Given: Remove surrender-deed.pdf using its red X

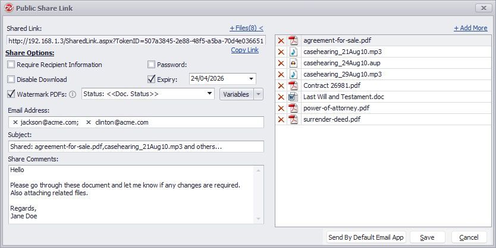Looking at the screenshot, I should click(x=281, y=120).
